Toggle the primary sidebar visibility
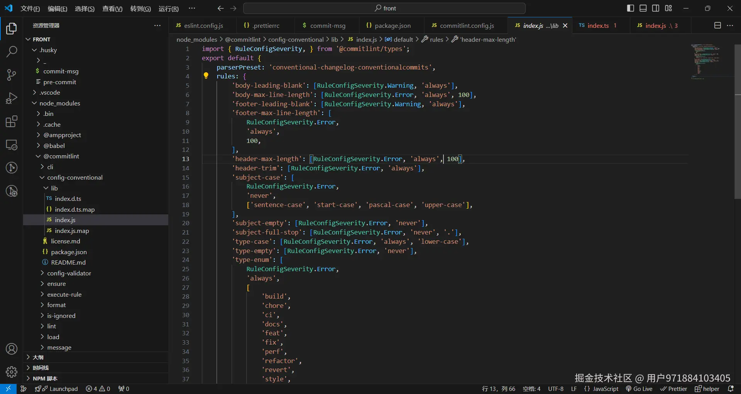This screenshot has height=394, width=741. click(x=631, y=8)
